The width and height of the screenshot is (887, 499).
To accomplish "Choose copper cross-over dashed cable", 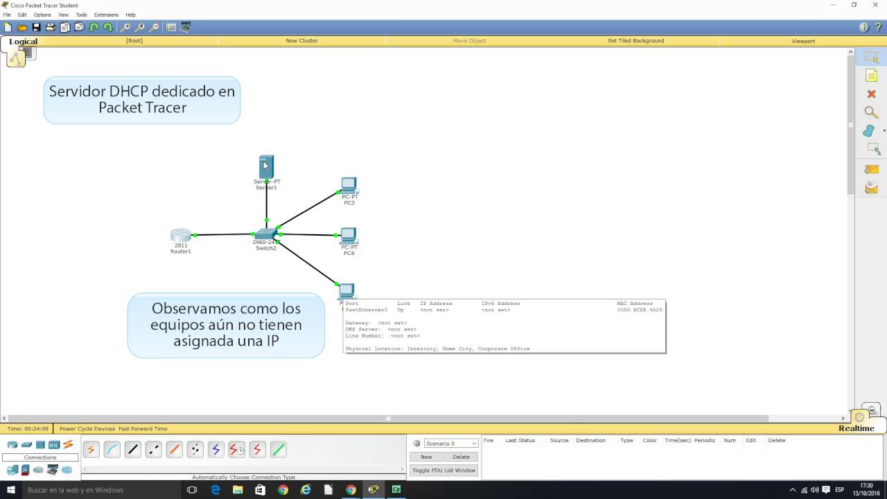I will pos(153,450).
